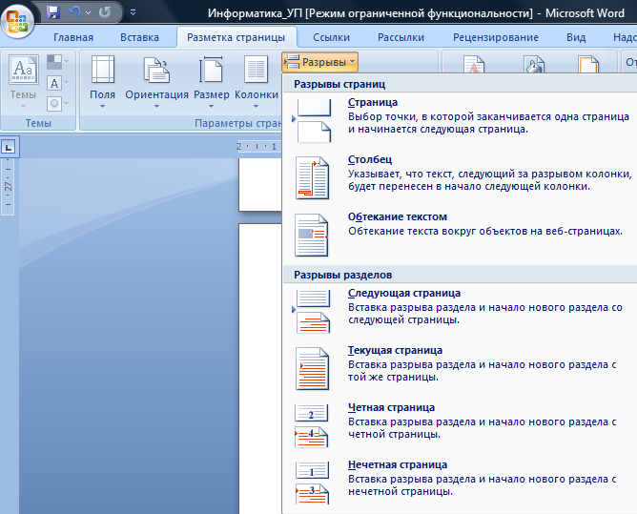Open the Рассылки tab
The height and width of the screenshot is (514, 637).
[401, 37]
